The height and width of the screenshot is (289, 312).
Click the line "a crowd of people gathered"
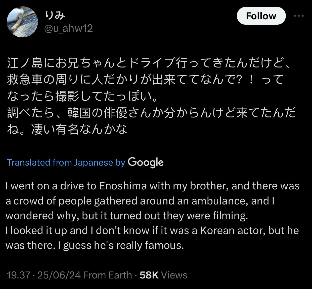(140, 201)
